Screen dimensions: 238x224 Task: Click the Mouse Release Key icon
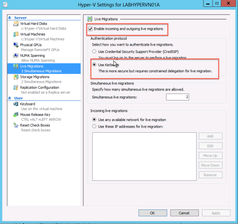coord(16,115)
